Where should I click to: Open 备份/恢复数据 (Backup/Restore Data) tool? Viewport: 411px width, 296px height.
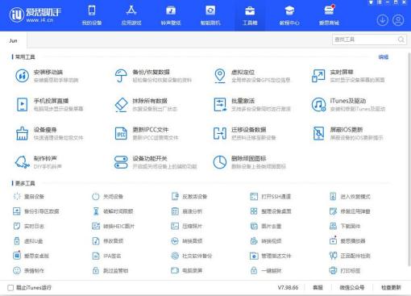pos(153,76)
